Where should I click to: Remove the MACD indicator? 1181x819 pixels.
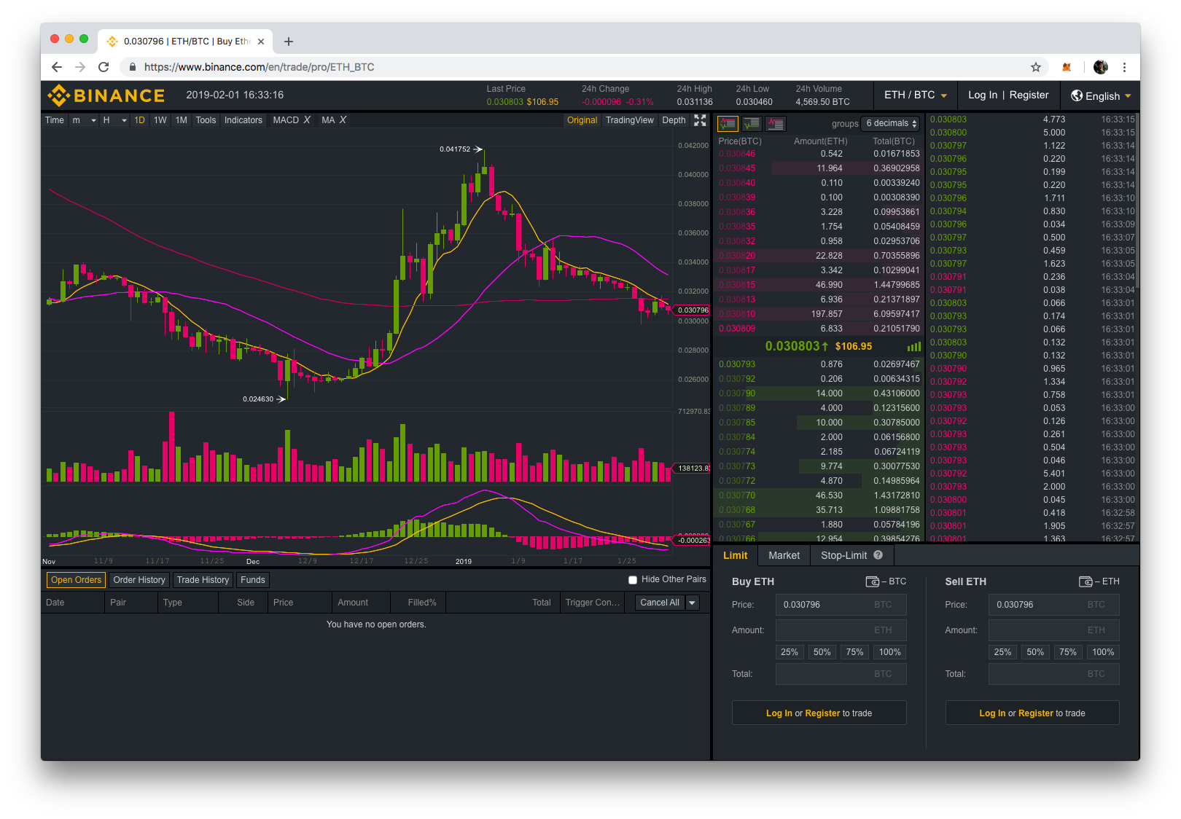coord(307,120)
